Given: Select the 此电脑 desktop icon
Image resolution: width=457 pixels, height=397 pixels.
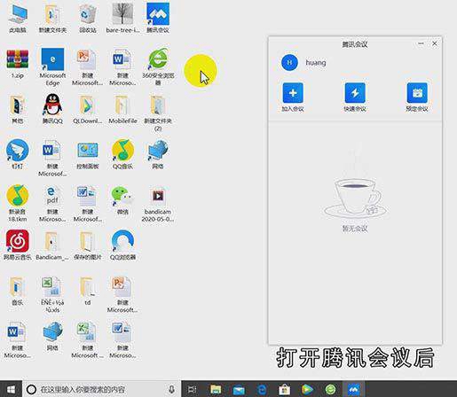Looking at the screenshot, I should click(18, 18).
